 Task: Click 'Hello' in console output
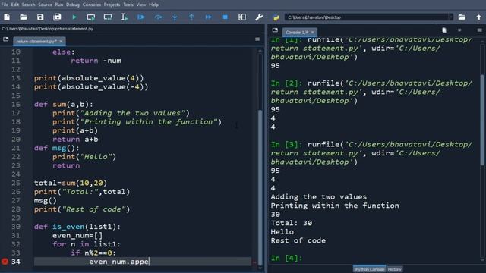click(282, 232)
